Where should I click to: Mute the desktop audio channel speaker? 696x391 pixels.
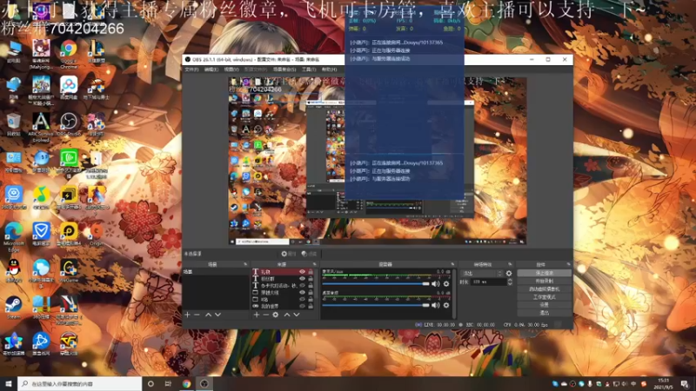[x=436, y=305]
